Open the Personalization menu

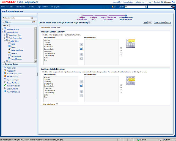(128, 2)
